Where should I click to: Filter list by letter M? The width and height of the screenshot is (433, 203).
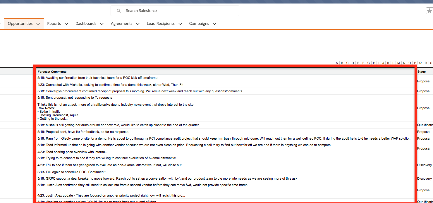[398, 63]
